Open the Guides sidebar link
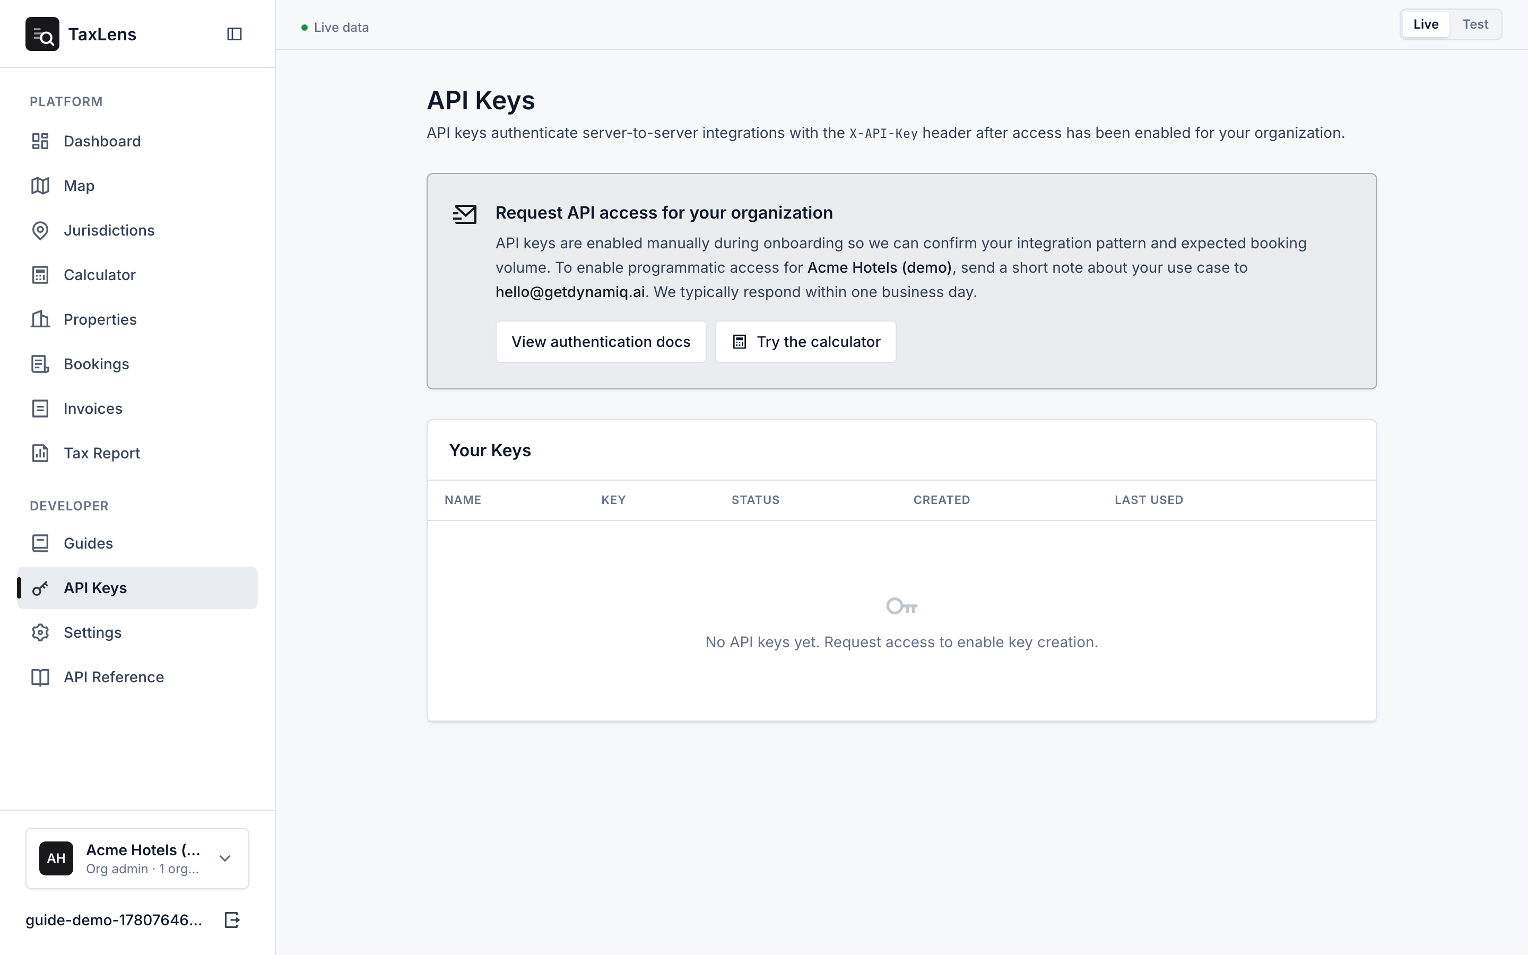The width and height of the screenshot is (1528, 955). [137, 543]
